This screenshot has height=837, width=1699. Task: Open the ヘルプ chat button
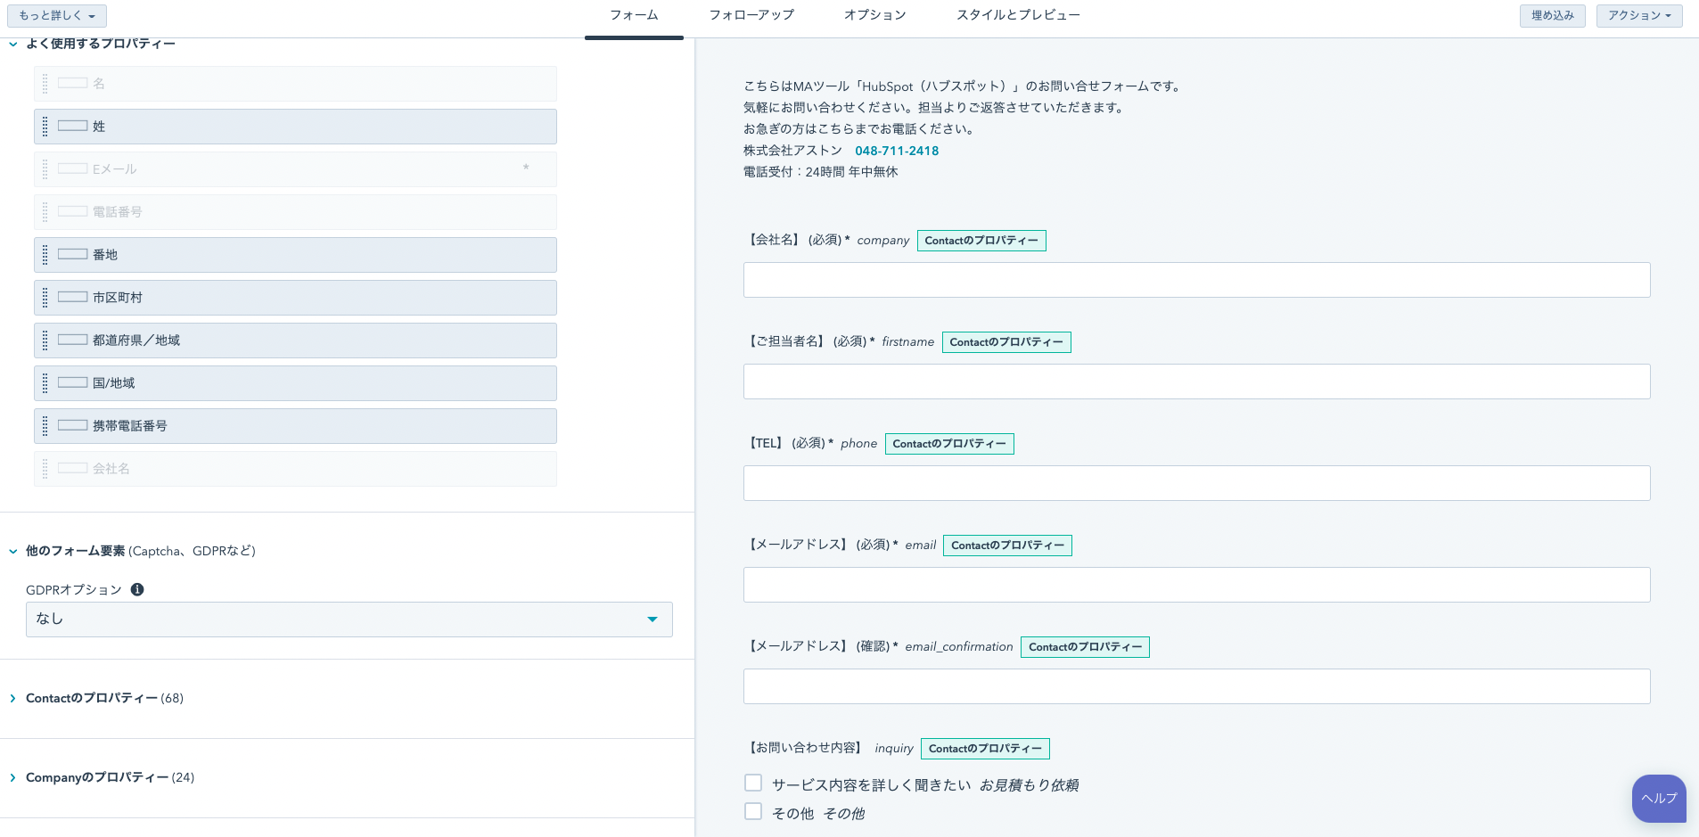pyautogui.click(x=1659, y=799)
